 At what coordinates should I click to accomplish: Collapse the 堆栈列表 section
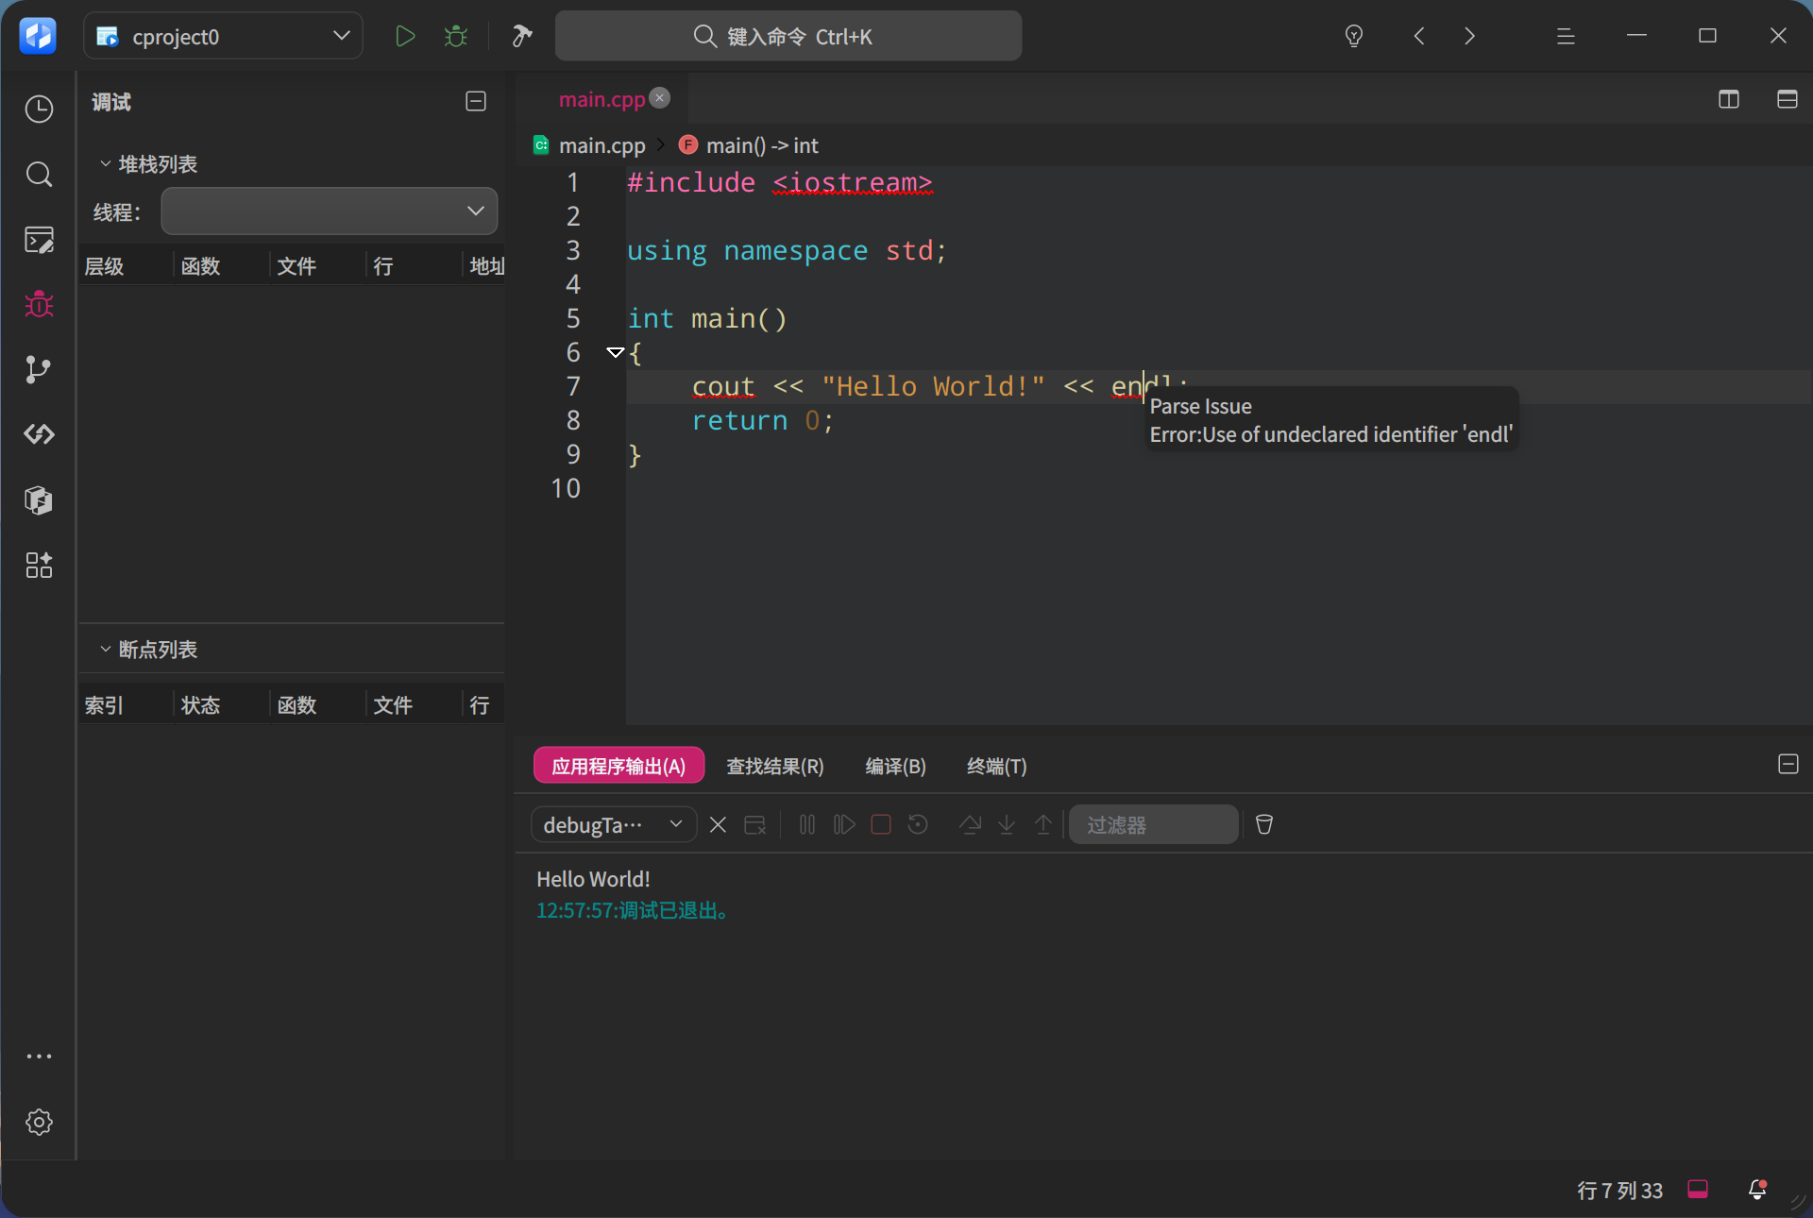[105, 163]
